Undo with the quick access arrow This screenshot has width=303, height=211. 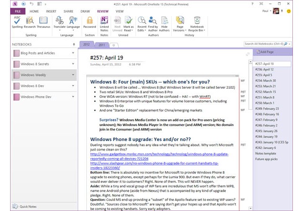(x=31, y=4)
